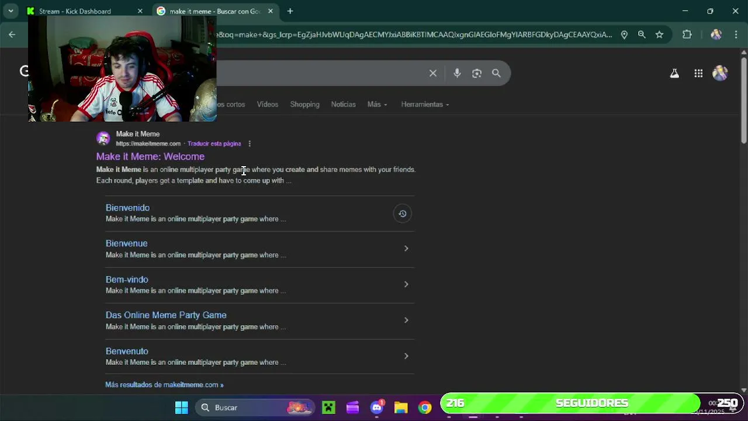The height and width of the screenshot is (421, 748).
Task: Open zoom magnifier in address bar
Action: (x=642, y=34)
